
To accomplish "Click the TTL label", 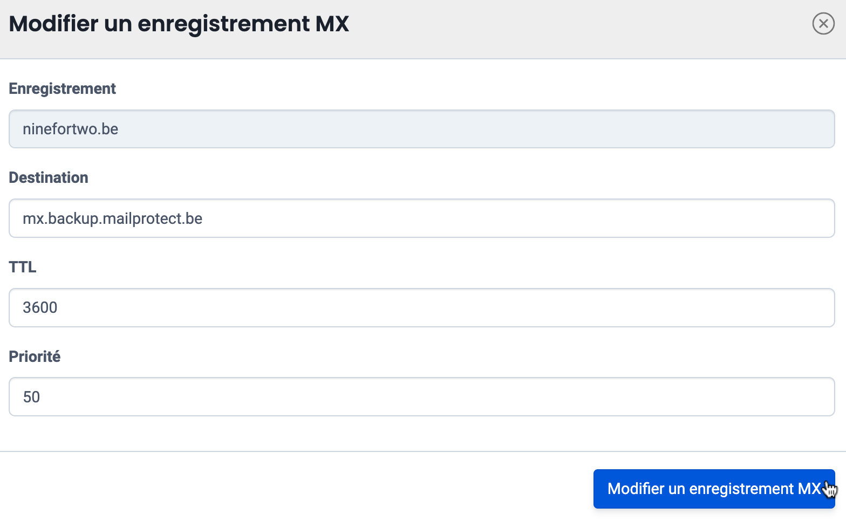I will click(x=23, y=267).
